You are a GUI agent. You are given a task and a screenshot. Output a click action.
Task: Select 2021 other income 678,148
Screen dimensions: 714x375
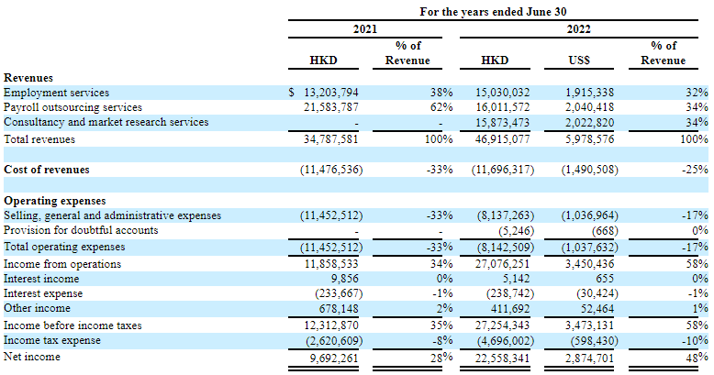[x=339, y=309]
